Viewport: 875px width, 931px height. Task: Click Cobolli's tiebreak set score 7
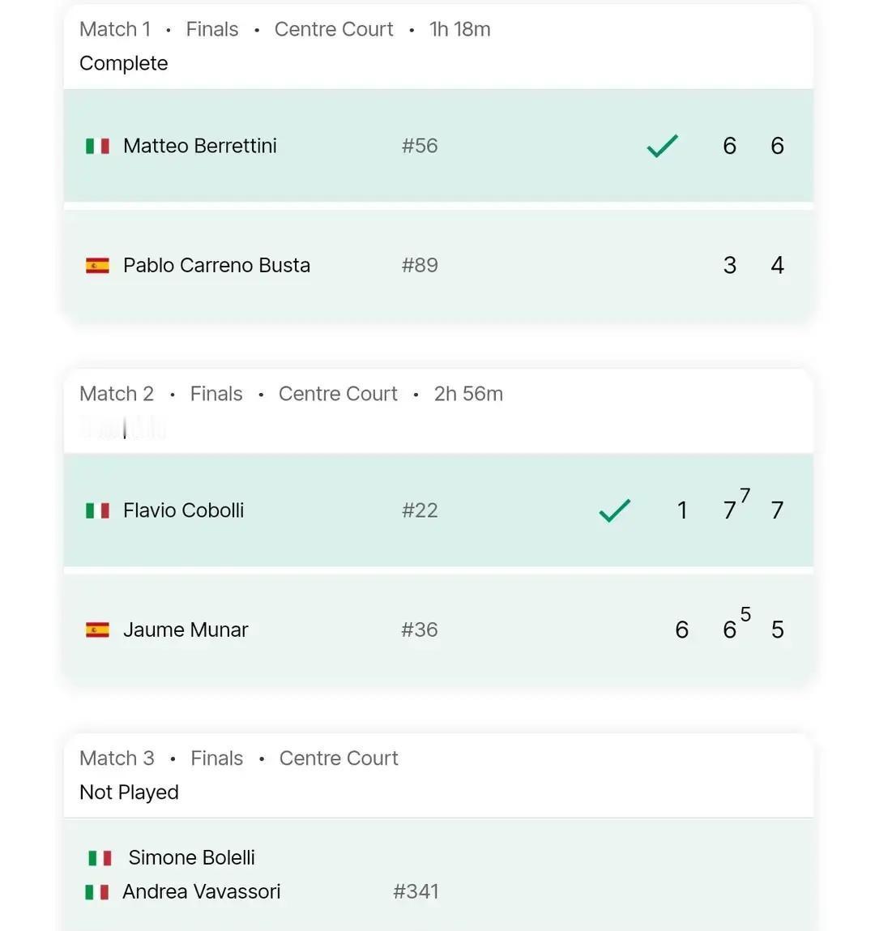click(736, 506)
